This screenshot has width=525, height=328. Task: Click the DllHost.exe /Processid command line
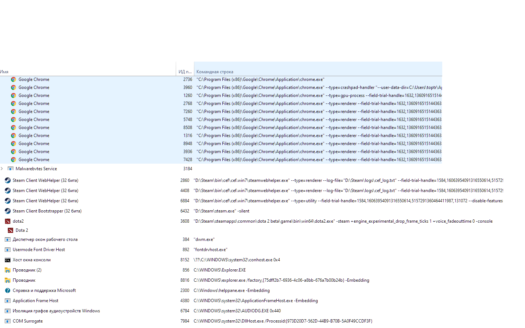[283, 321]
